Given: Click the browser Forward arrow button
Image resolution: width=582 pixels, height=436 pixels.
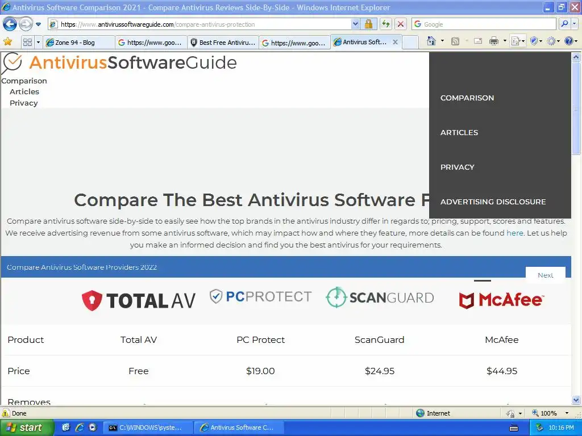Looking at the screenshot, I should point(26,24).
